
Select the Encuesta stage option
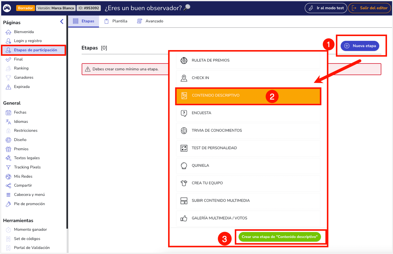coord(201,113)
